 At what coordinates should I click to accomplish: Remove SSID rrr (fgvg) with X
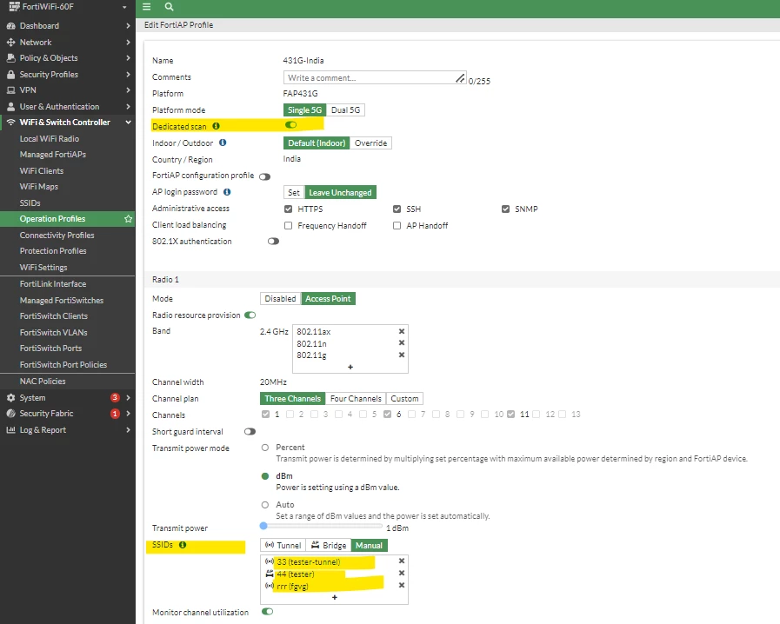point(402,585)
